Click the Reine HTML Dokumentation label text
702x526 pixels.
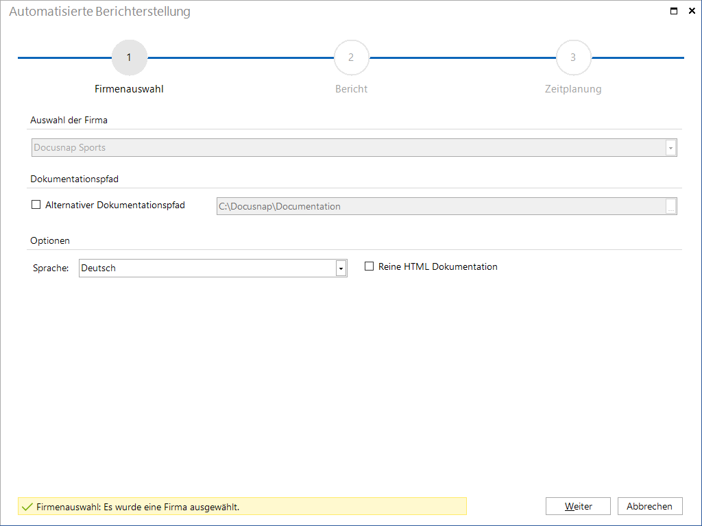(438, 266)
